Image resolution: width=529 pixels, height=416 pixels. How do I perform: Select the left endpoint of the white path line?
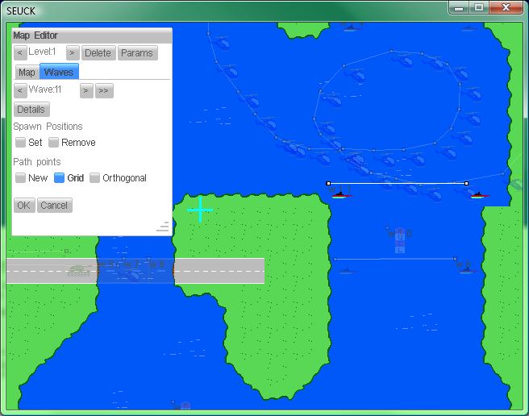coord(328,183)
